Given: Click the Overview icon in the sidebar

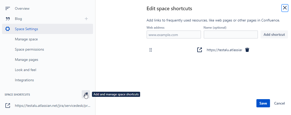Looking at the screenshot, I should point(8,8).
